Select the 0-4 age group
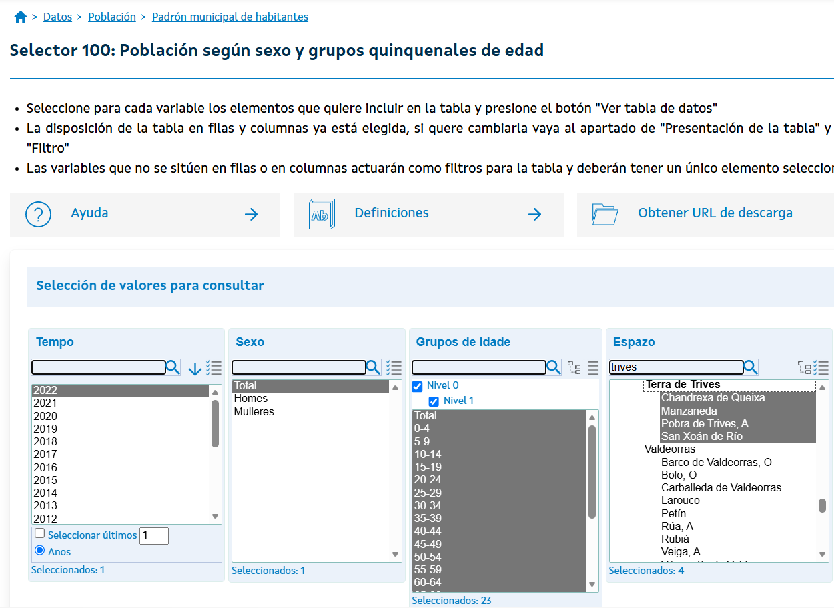The image size is (834, 608). click(x=499, y=429)
